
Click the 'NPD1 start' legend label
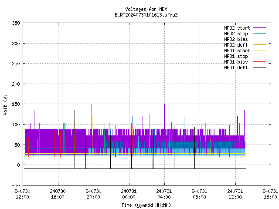click(x=237, y=51)
